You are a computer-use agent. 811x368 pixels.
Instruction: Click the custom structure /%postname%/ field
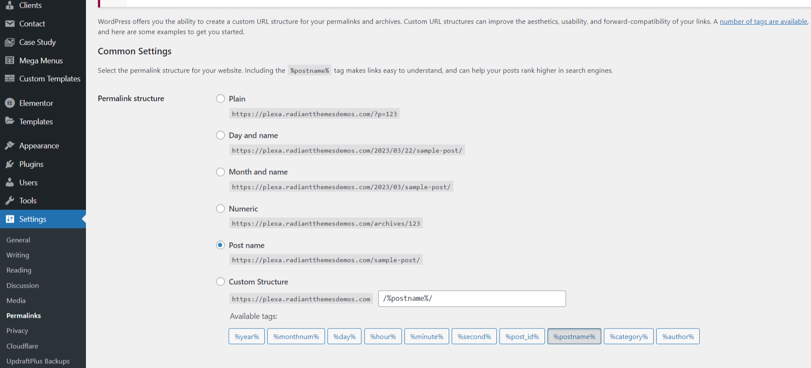[x=472, y=298]
